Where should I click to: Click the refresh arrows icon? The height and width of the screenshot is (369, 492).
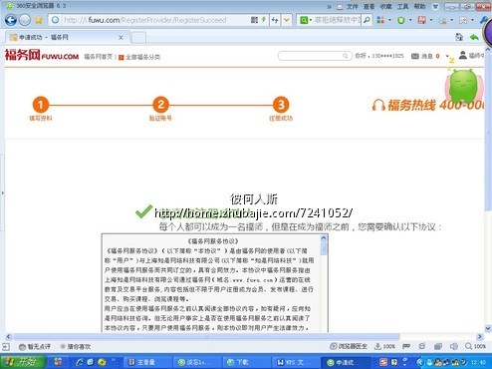275,20
